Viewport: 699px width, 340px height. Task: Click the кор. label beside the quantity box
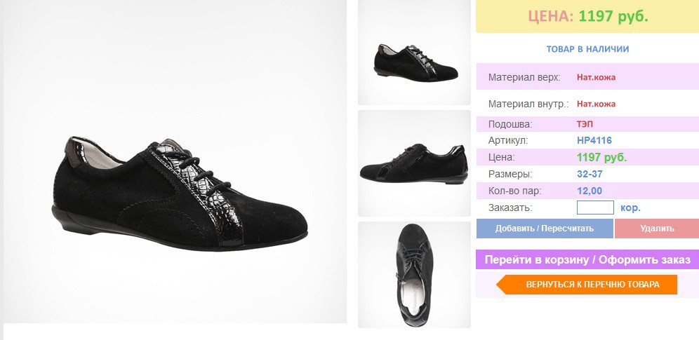tap(630, 208)
